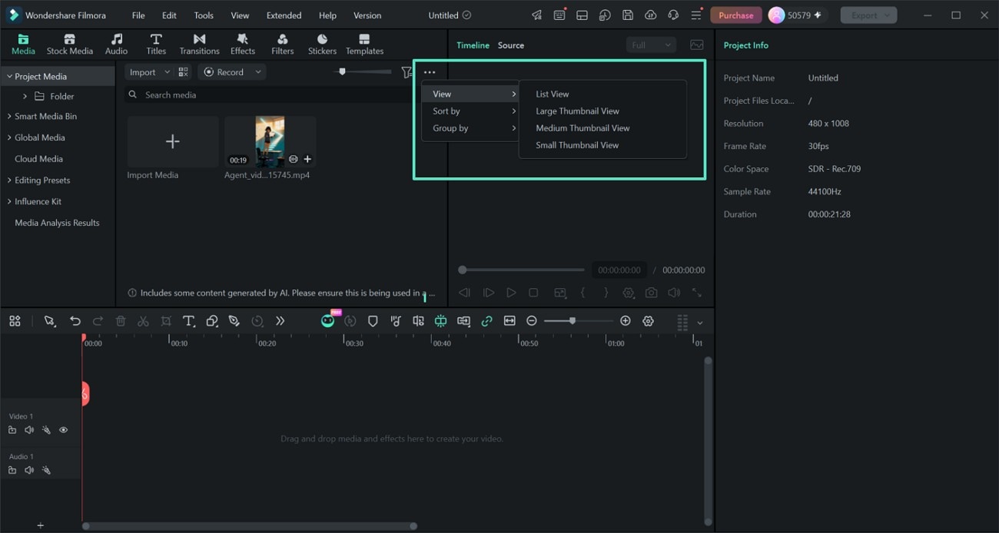Viewport: 999px width, 533px height.
Task: Toggle auto link chain icon
Action: point(486,321)
